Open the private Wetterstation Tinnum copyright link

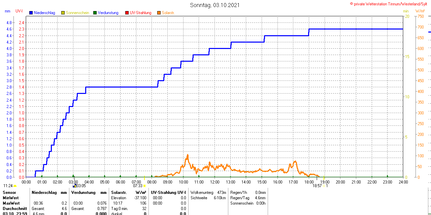(390, 4)
